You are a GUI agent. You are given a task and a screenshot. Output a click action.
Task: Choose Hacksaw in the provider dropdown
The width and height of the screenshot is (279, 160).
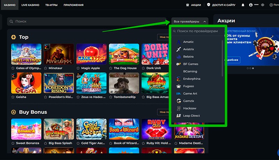point(190,108)
